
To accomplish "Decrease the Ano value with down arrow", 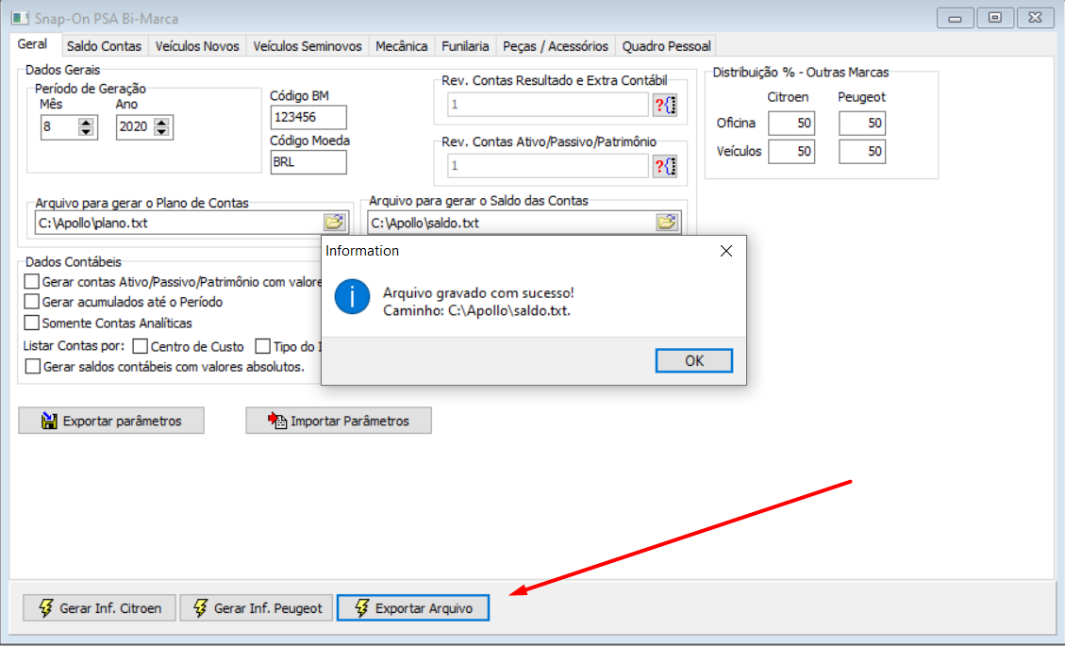I will pos(161,132).
